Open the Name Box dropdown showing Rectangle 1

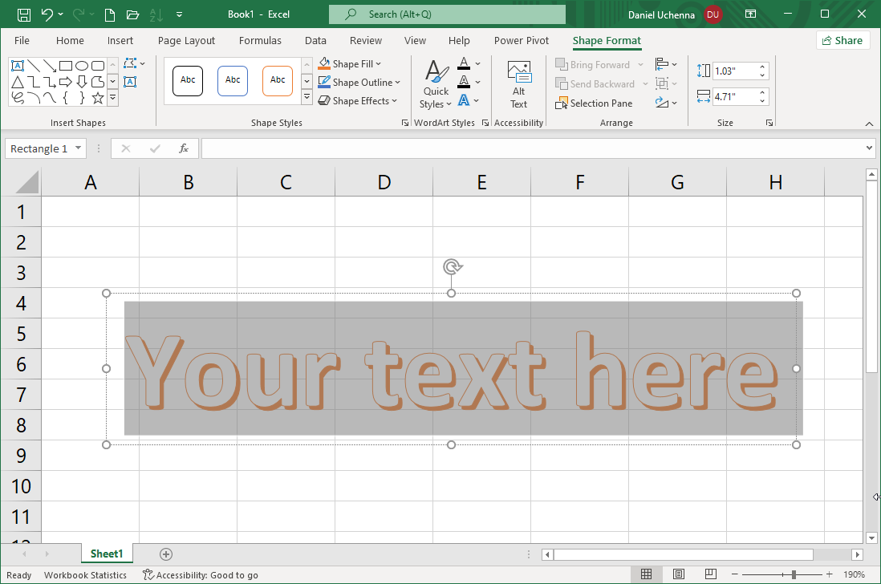(x=79, y=148)
